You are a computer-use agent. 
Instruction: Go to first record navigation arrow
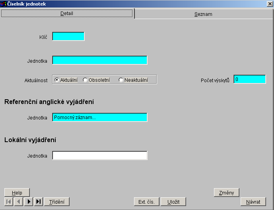[9, 202]
